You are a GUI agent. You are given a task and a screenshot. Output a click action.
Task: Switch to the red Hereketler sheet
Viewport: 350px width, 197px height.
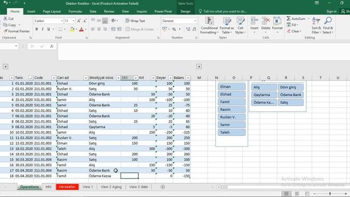pos(67,187)
